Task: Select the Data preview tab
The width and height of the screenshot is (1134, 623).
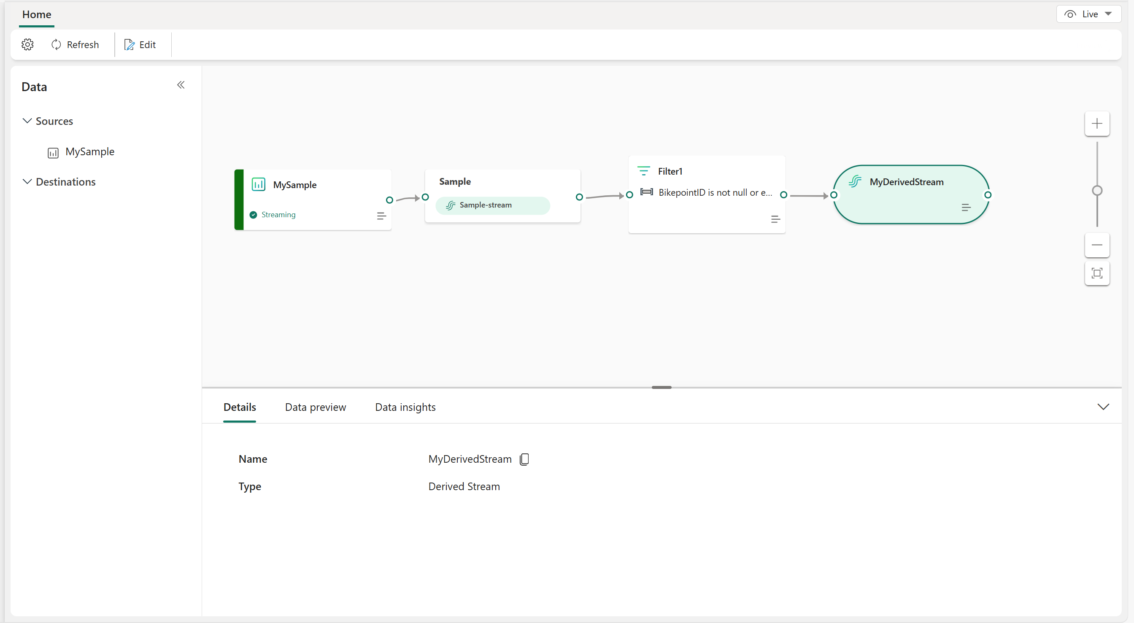Action: pos(315,407)
